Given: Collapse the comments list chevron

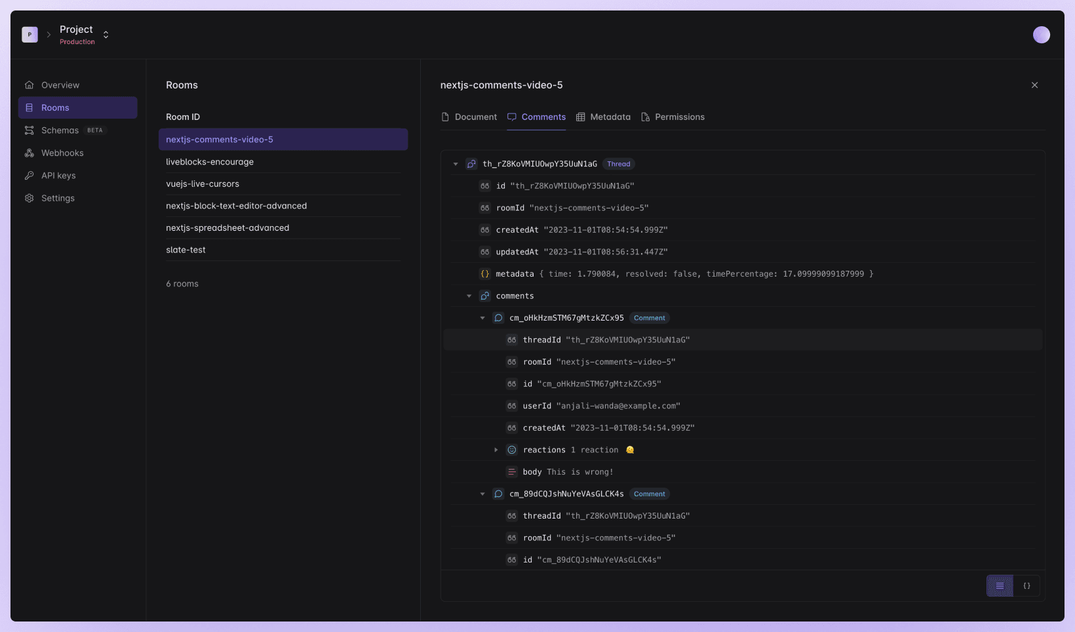Looking at the screenshot, I should pyautogui.click(x=469, y=296).
